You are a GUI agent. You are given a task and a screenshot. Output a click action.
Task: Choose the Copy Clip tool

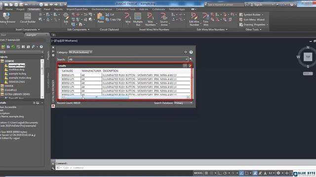pyautogui.click(x=113, y=20)
